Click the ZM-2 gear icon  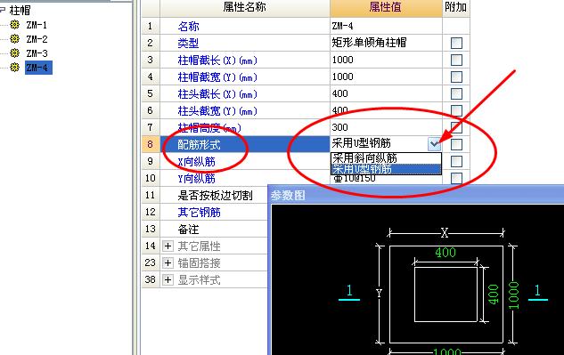pyautogui.click(x=15, y=39)
